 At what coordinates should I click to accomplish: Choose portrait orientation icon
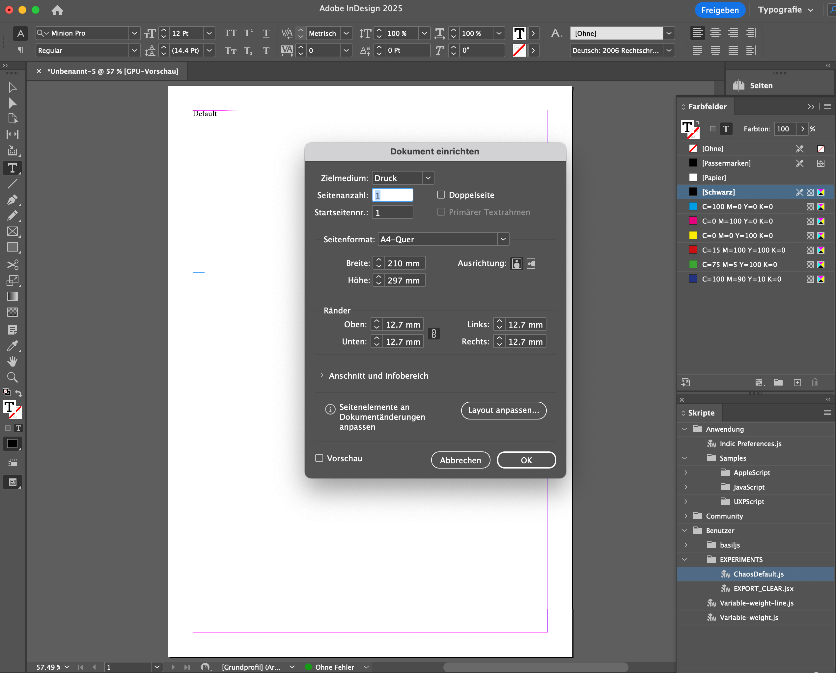coord(516,264)
